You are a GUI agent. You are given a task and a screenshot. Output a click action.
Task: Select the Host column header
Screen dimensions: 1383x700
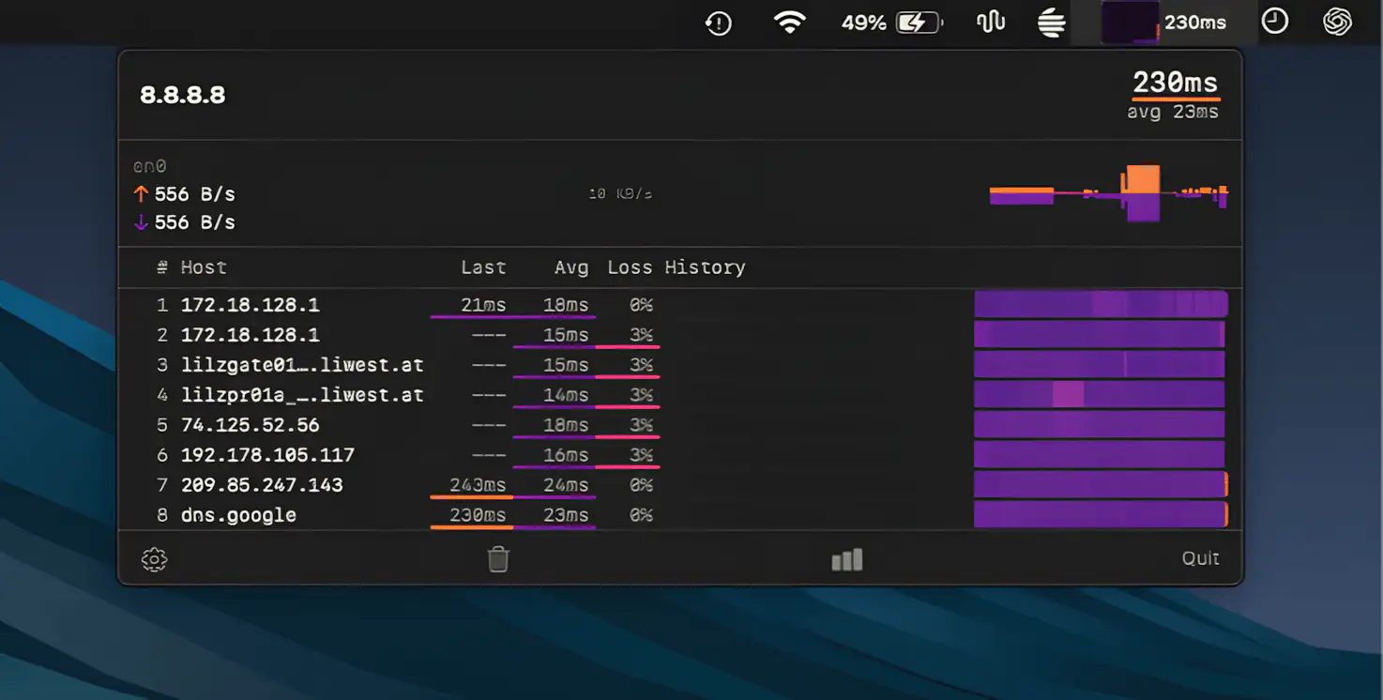[x=204, y=267]
